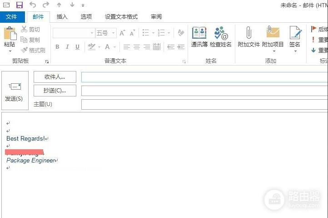Open the font name combo box
The image size is (328, 218).
tap(74, 33)
